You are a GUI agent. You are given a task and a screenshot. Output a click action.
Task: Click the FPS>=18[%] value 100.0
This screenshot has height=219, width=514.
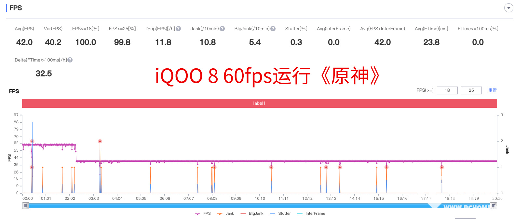tap(86, 42)
